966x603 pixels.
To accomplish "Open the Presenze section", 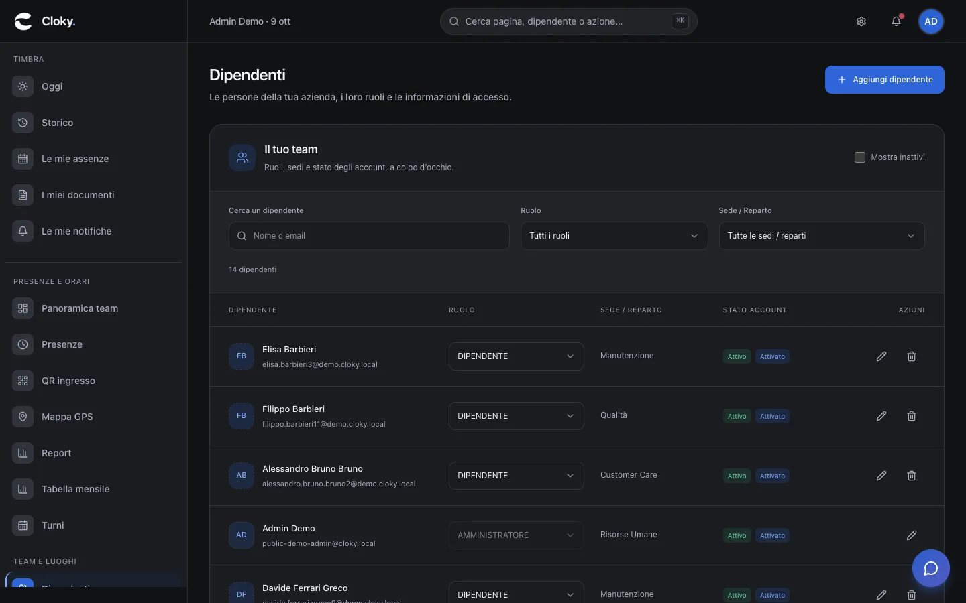I will tap(93, 344).
